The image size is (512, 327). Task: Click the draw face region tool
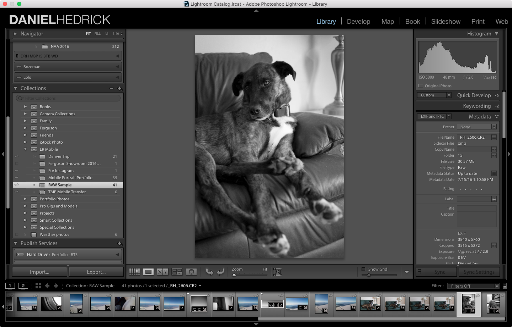click(278, 272)
